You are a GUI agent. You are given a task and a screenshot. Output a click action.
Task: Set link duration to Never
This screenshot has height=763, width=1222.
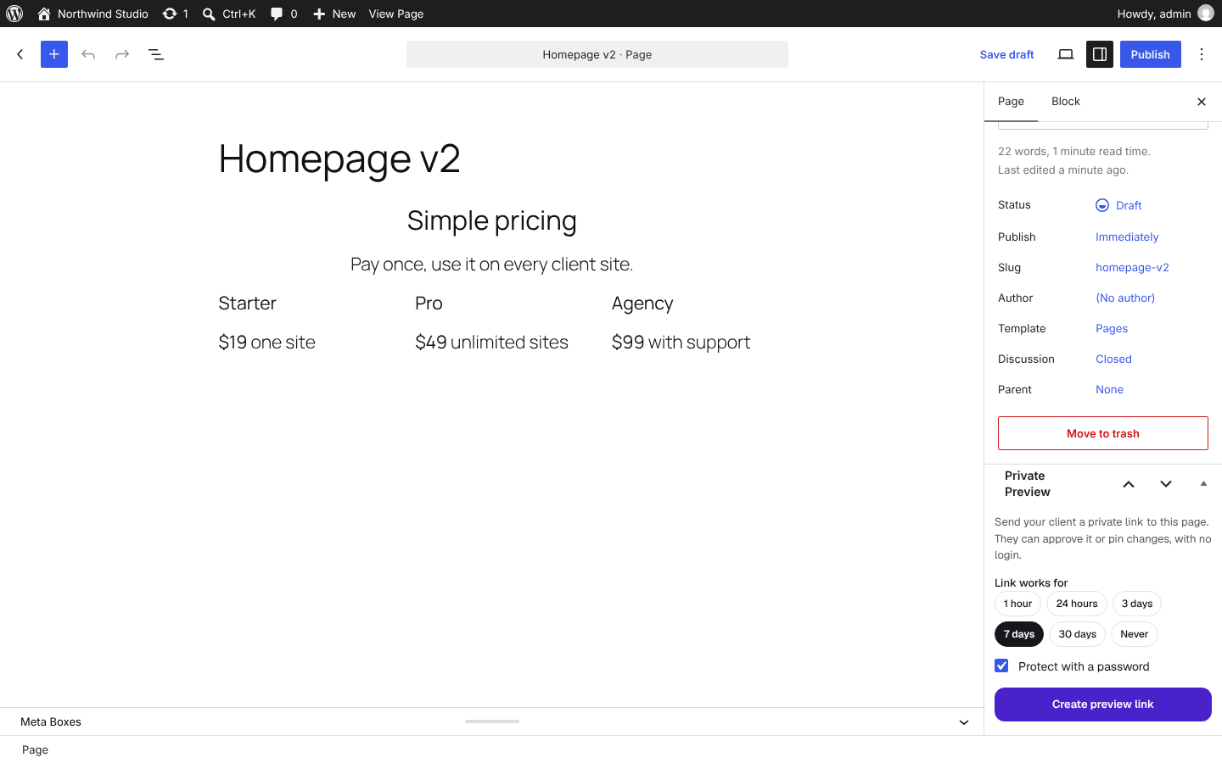click(1135, 634)
